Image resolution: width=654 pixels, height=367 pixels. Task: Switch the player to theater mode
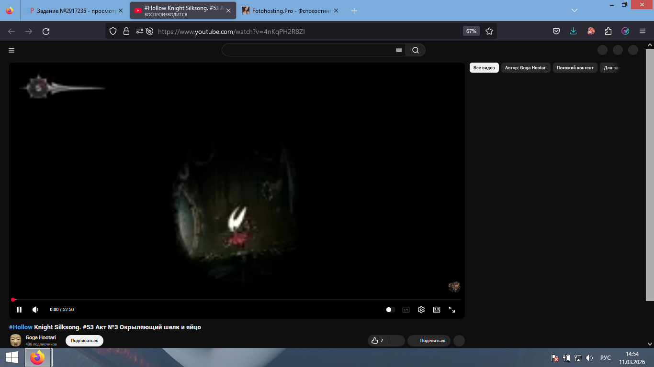tap(437, 310)
